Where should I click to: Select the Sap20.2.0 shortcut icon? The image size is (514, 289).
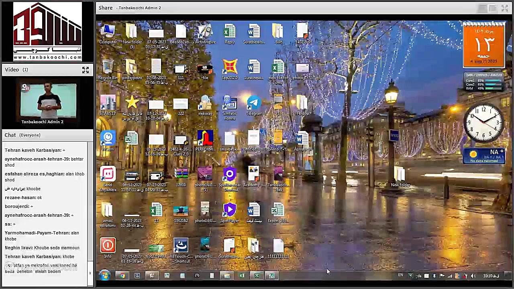pos(230,70)
